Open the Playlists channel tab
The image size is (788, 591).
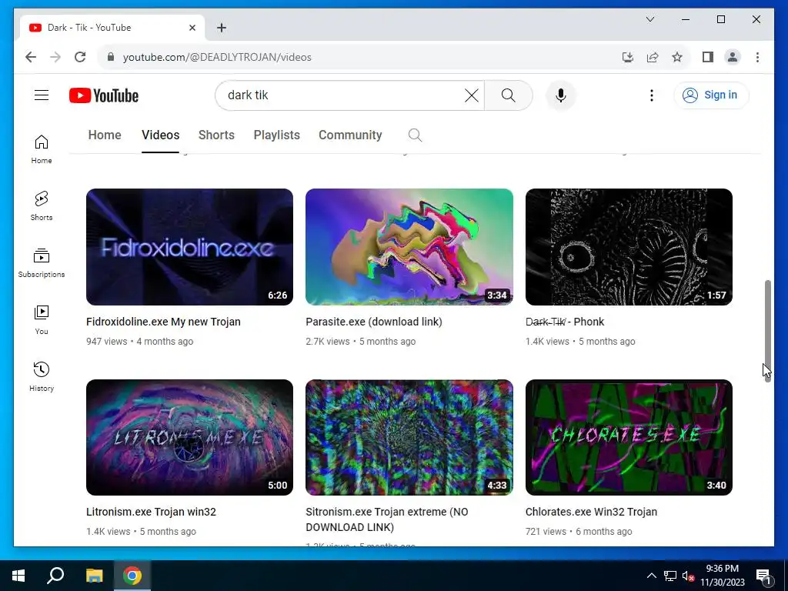(x=276, y=135)
